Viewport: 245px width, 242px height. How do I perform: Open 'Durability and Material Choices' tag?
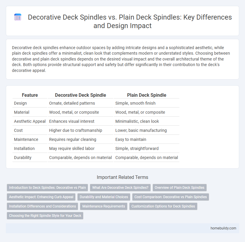tap(104, 197)
